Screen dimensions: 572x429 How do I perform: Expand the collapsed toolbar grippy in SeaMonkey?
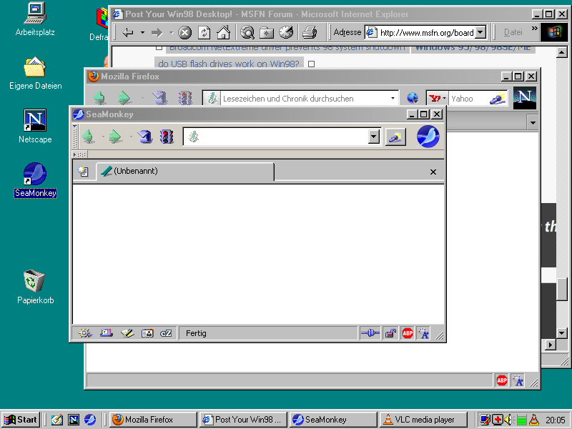[79, 154]
